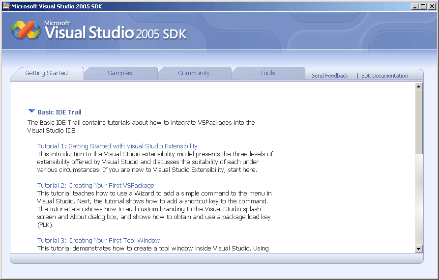Image resolution: width=439 pixels, height=280 pixels.
Task: Switch to the Samples tab
Action: 120,73
